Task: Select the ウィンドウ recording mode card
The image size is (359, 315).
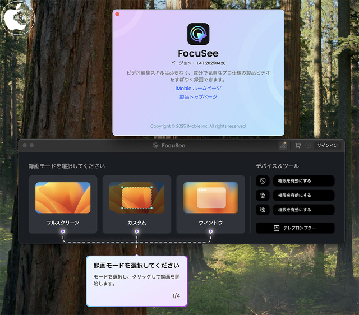Action: pos(211,204)
